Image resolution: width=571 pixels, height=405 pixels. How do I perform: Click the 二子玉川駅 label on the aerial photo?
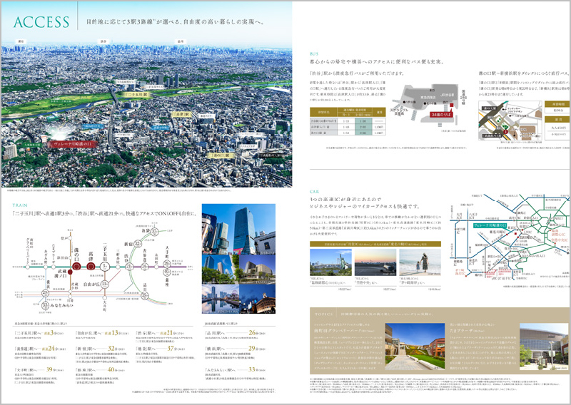[x=137, y=94]
